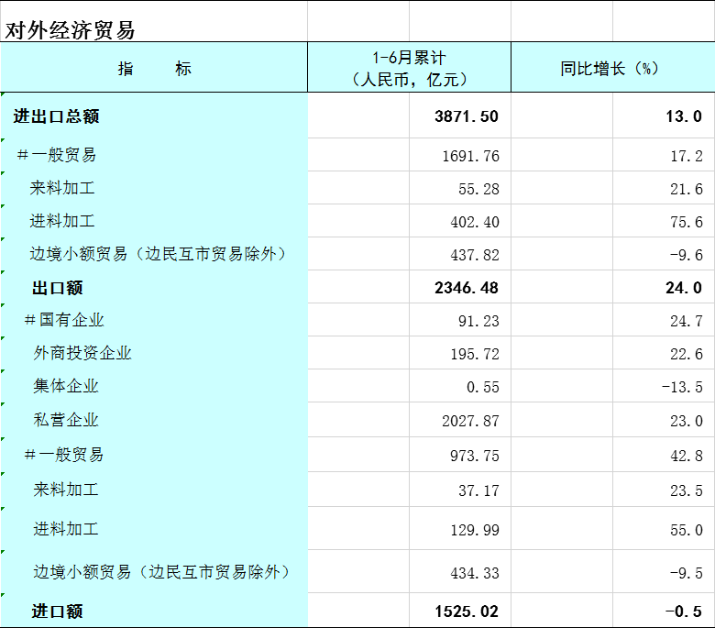
Task: Select the value 55.28
Action: pyautogui.click(x=478, y=189)
